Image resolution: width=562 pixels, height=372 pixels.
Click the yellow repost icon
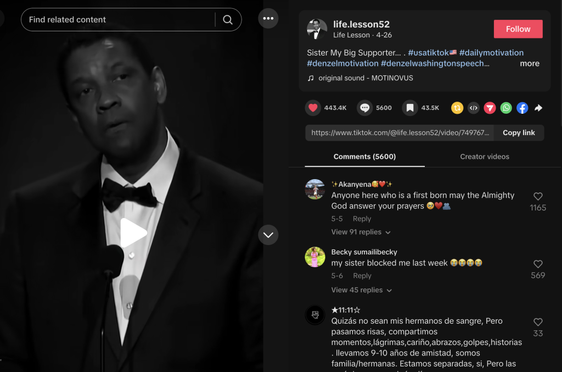click(x=457, y=108)
